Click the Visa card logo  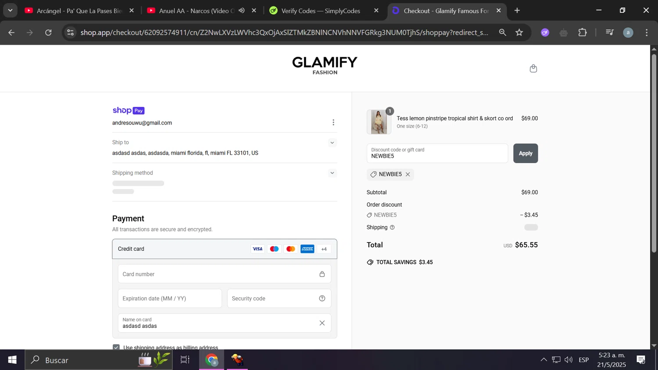(257, 249)
